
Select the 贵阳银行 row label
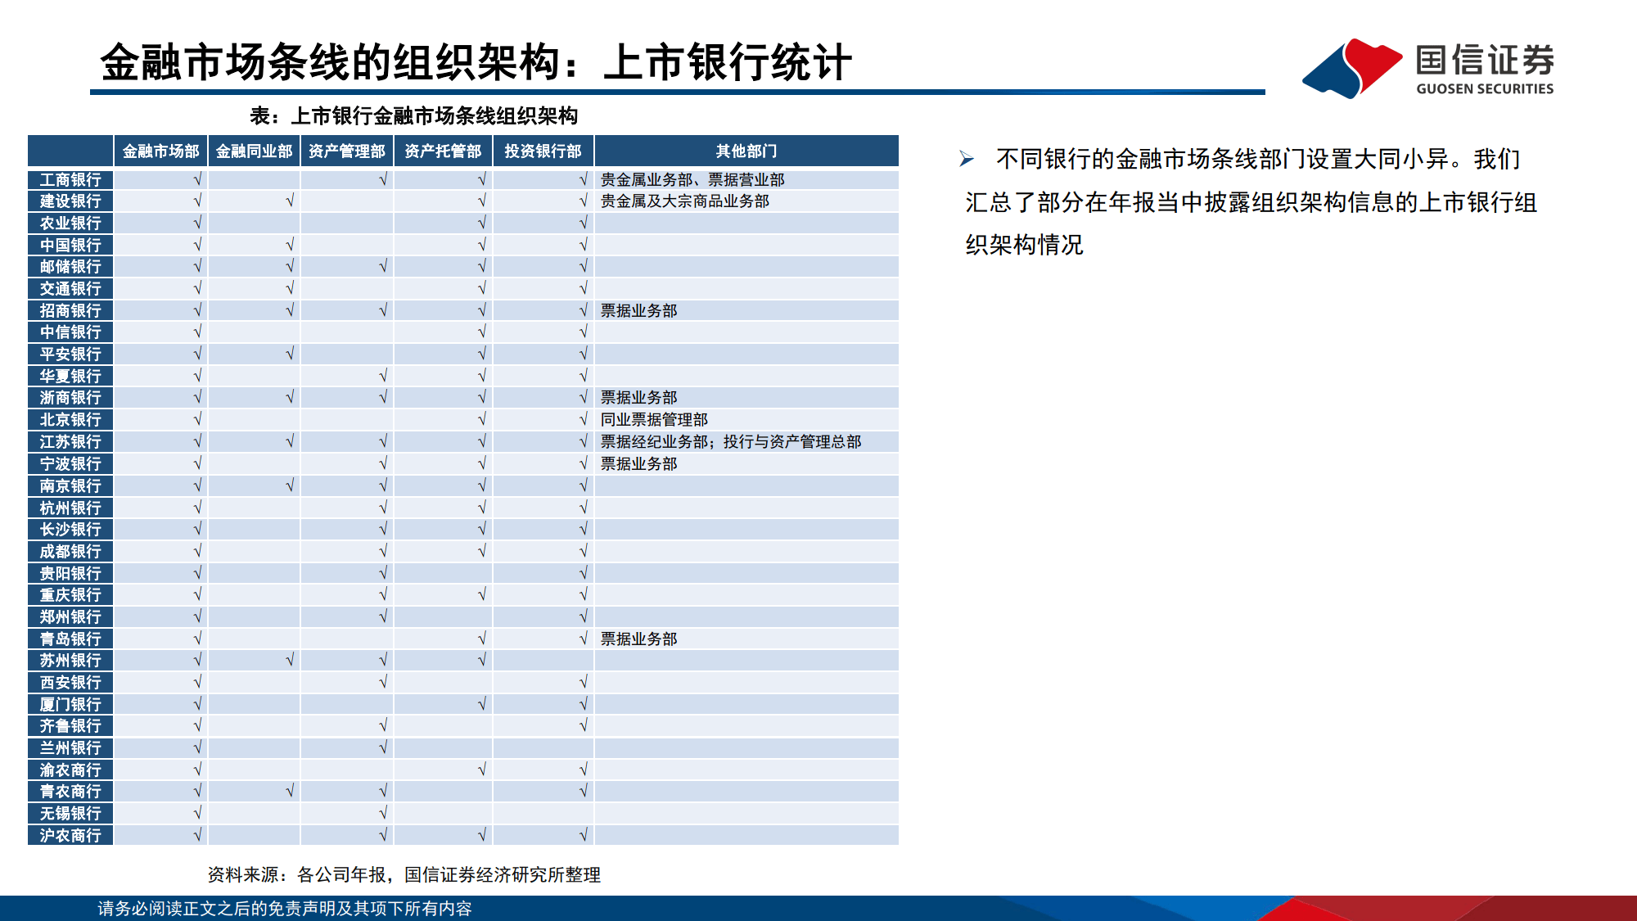[70, 573]
